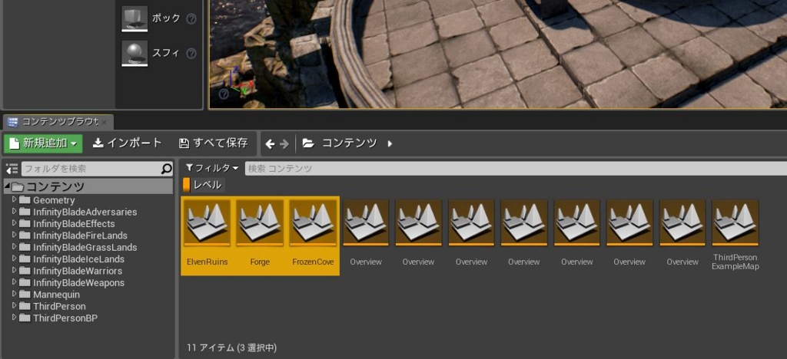The width and height of the screenshot is (787, 359).
Task: Collapse the root コンテンツ tree arrow
Action: pyautogui.click(x=7, y=186)
